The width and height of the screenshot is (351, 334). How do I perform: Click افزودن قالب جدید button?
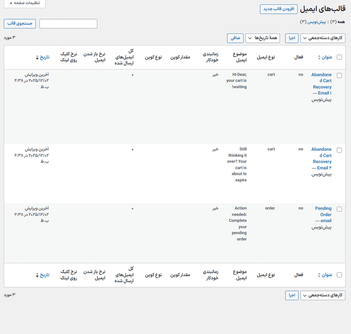(279, 9)
